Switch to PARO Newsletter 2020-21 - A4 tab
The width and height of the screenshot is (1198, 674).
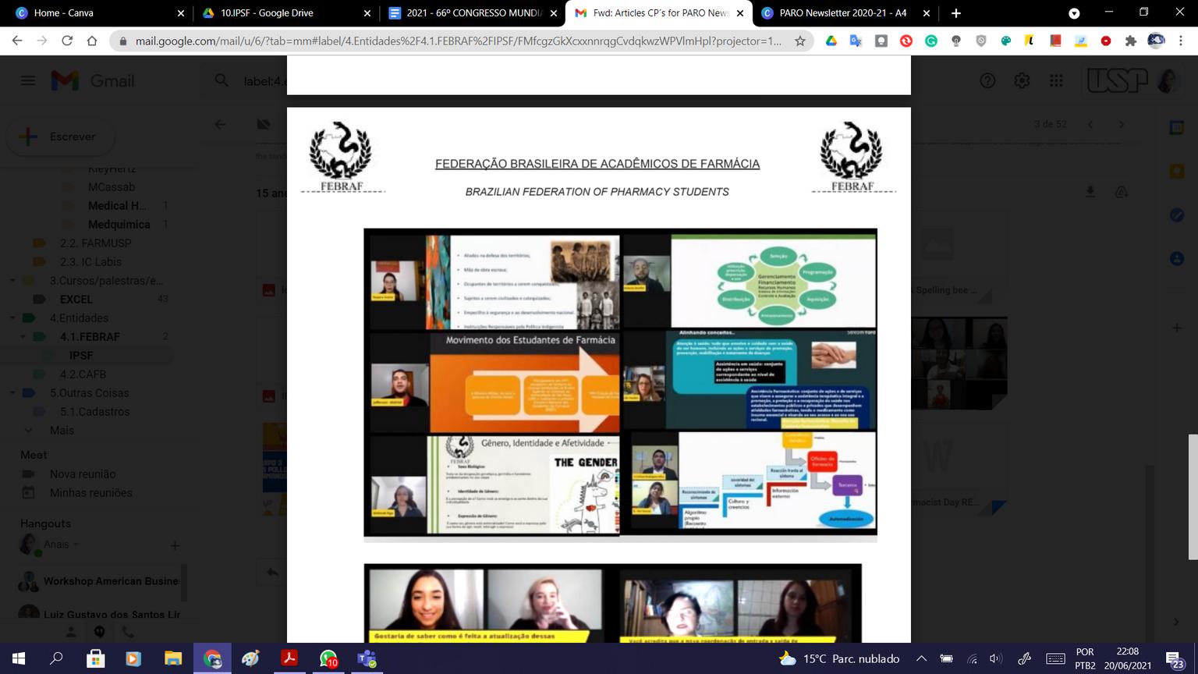click(x=846, y=13)
